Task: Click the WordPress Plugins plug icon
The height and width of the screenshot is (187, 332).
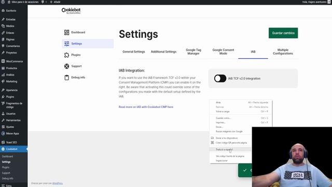Action: tap(3, 97)
